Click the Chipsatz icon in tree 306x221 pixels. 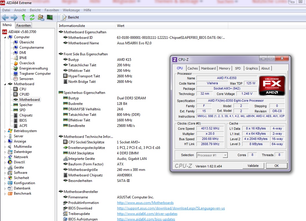tap(16, 115)
